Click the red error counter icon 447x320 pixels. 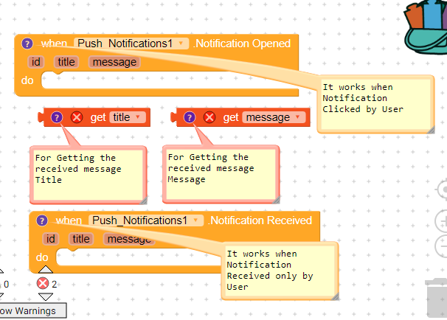43,284
